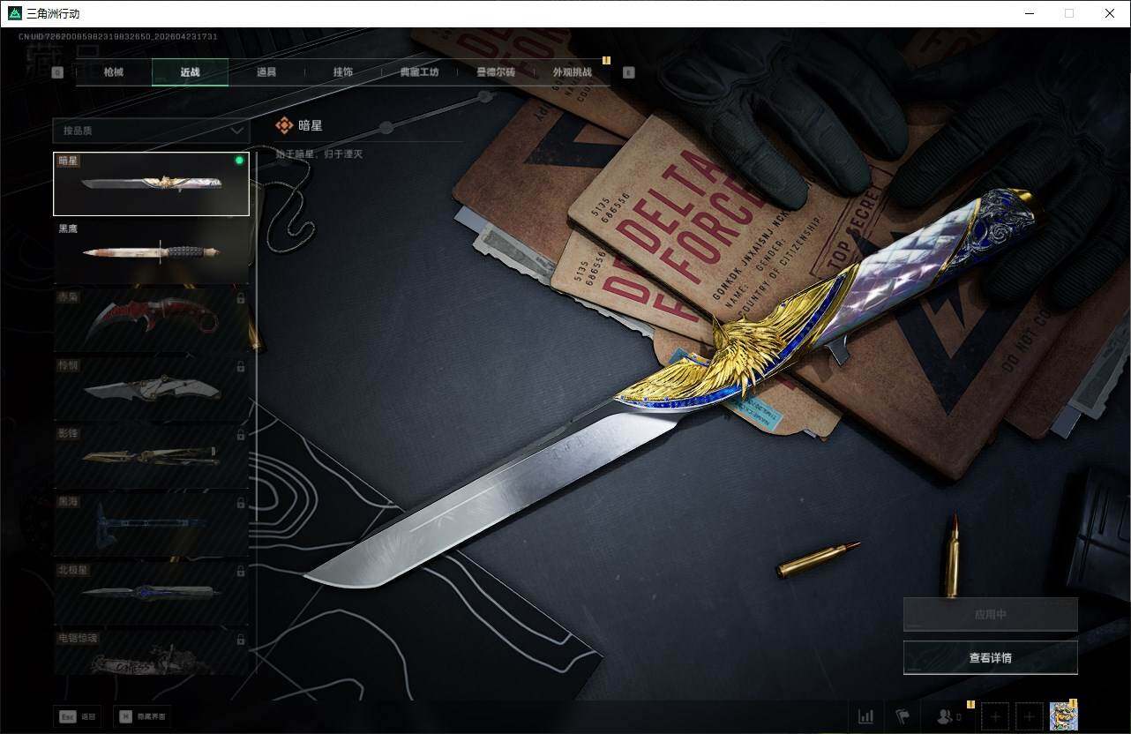
Task: Click the 查看详情 button
Action: point(990,657)
